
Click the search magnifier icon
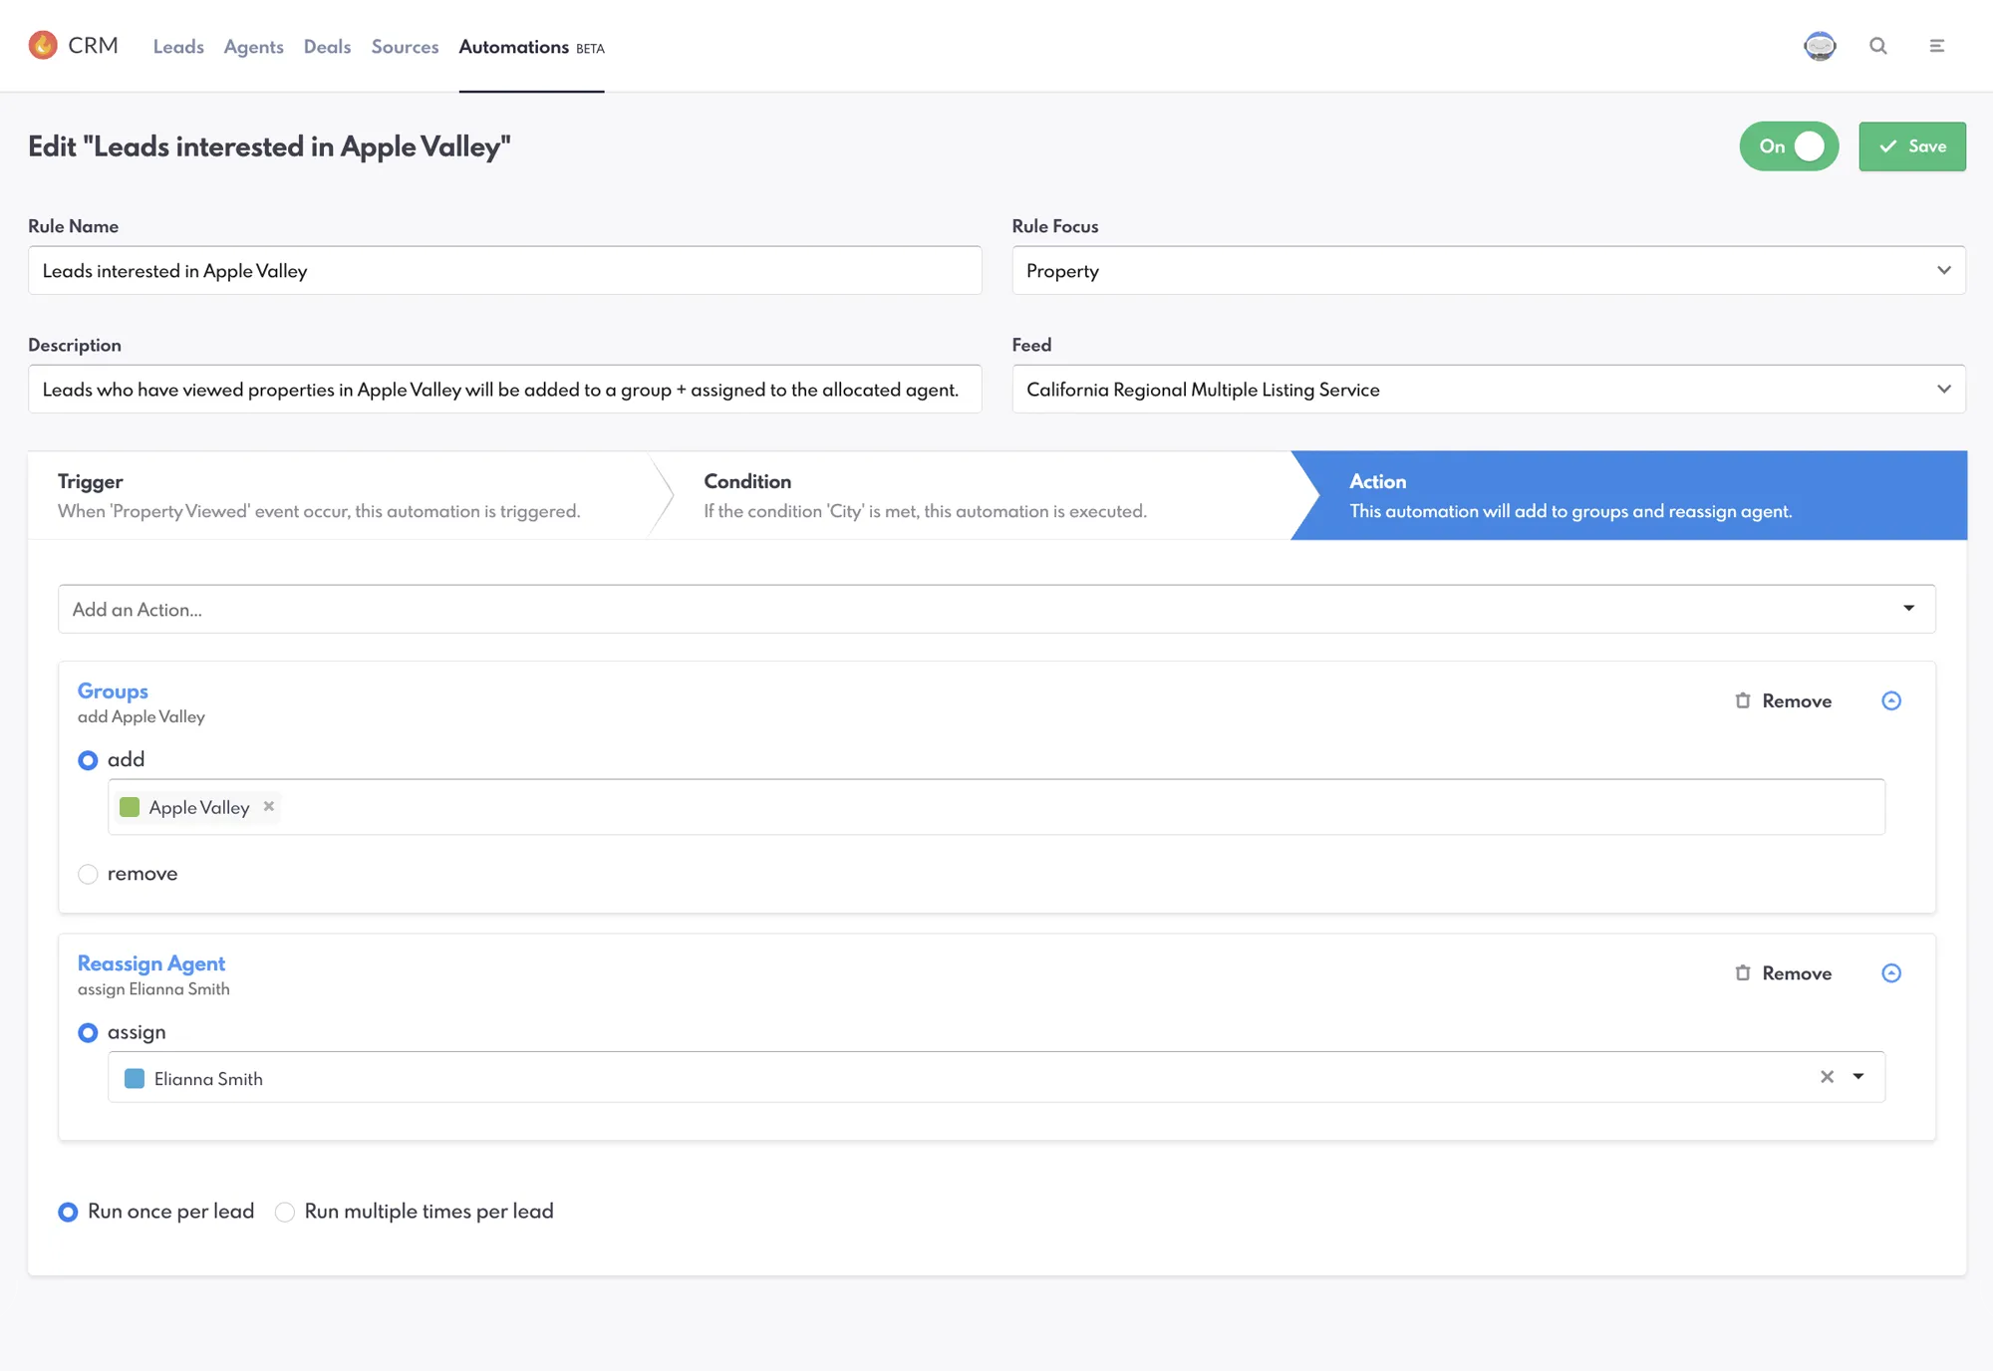point(1878,46)
